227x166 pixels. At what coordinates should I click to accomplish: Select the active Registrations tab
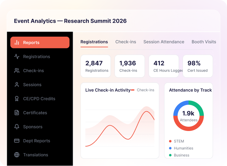pyautogui.click(x=94, y=42)
